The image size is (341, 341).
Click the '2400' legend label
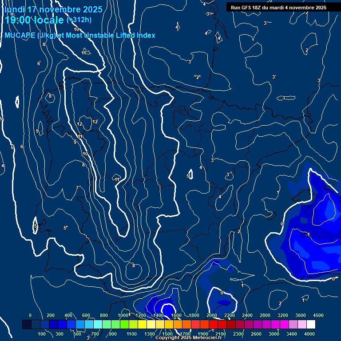pos(247,315)
